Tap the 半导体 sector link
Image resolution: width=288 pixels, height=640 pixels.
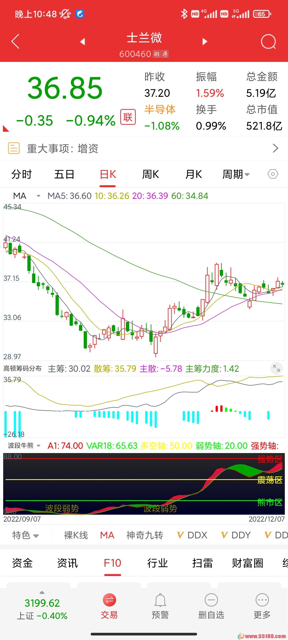(x=160, y=110)
